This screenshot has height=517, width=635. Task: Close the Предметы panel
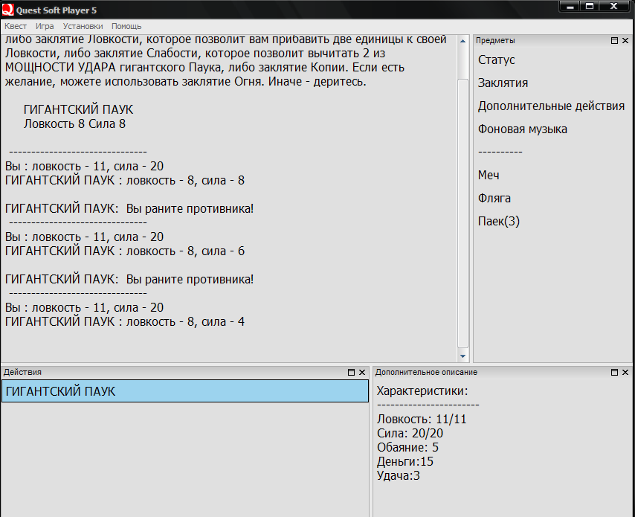coord(625,40)
